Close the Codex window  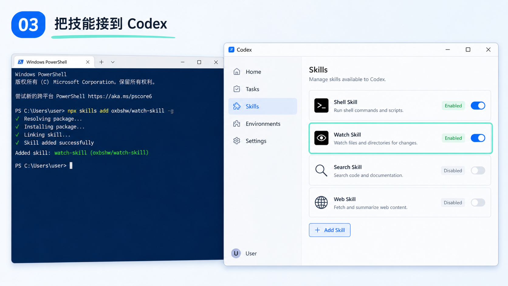(x=488, y=50)
